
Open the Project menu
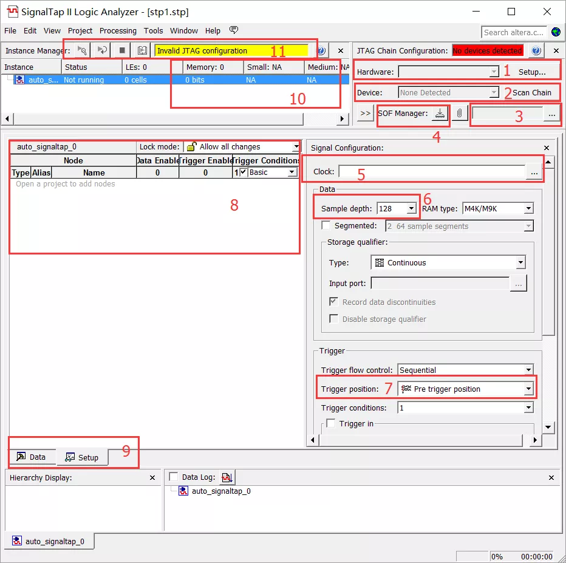coord(80,31)
